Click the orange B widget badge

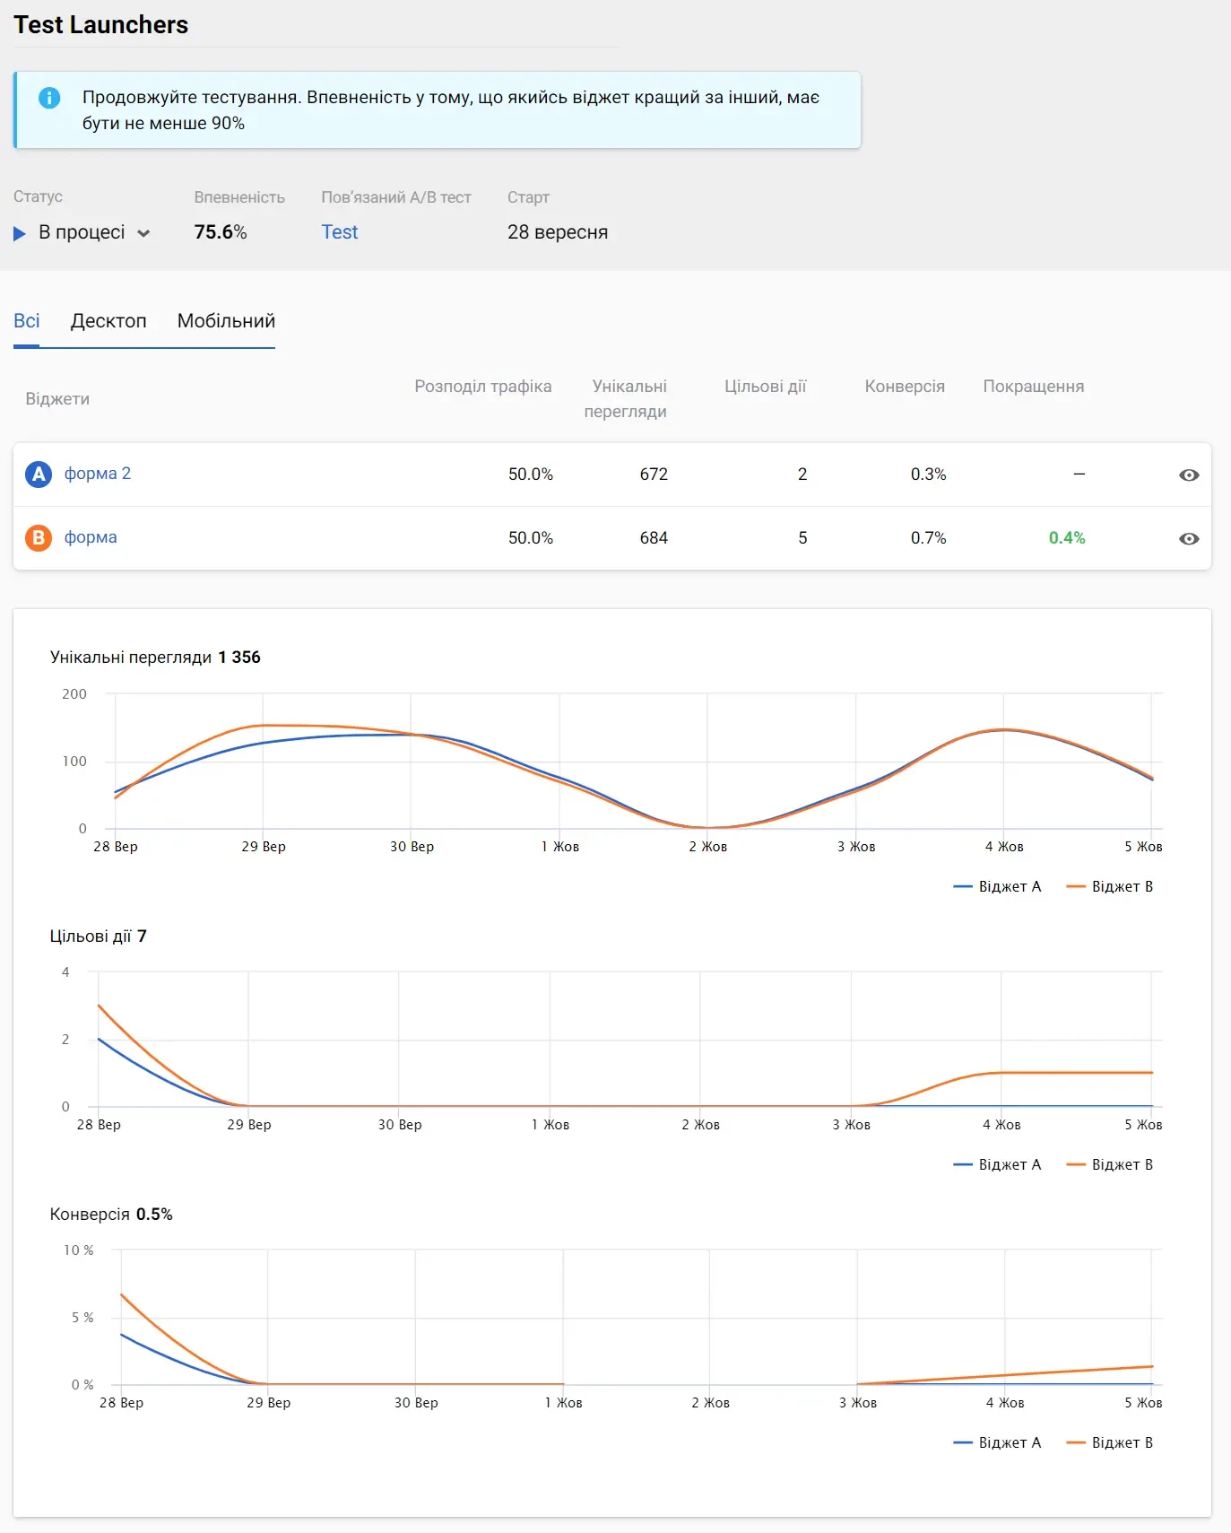click(38, 537)
